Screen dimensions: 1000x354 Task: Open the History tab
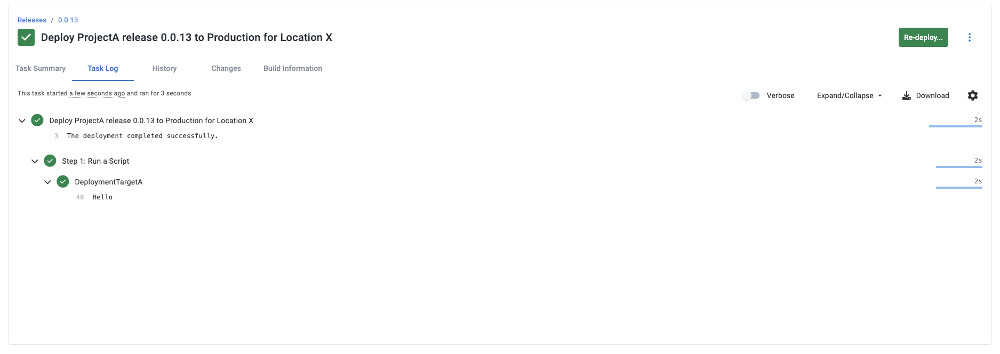164,68
